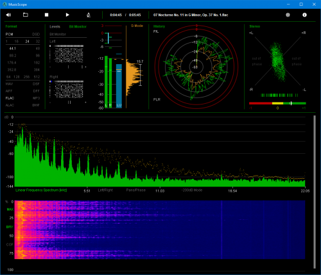Click the MusicScope app logo in title bar

(x=4, y=4)
